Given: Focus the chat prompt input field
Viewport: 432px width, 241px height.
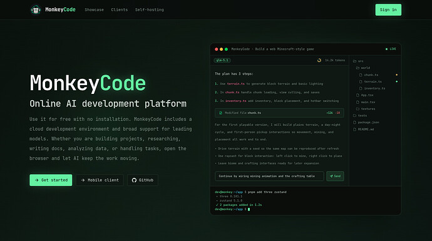Looking at the screenshot, I should click(x=269, y=176).
